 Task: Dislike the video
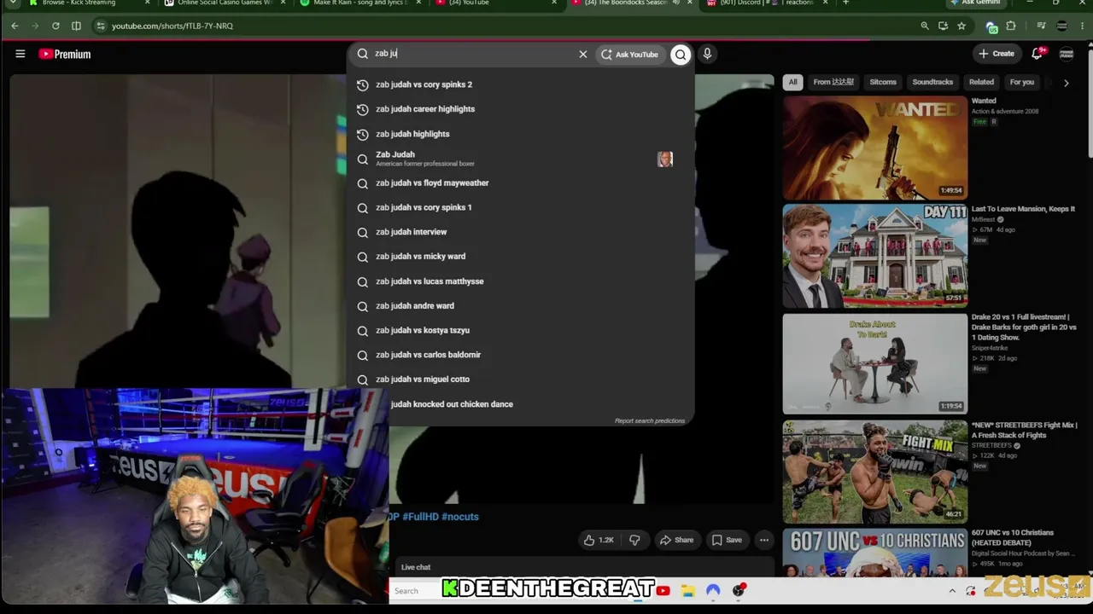tap(634, 540)
